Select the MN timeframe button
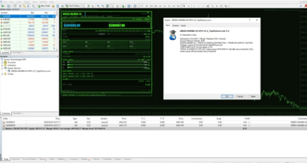 [x=178, y=6]
